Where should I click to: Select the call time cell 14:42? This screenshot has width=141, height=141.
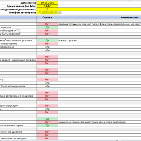[47, 6]
